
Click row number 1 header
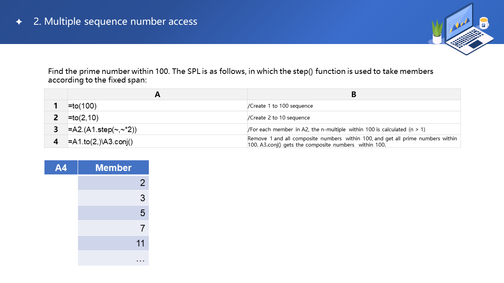click(x=56, y=106)
